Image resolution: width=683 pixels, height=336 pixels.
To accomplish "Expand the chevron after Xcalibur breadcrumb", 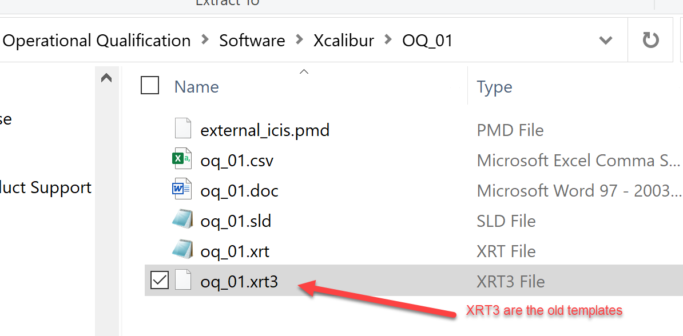I will click(x=388, y=41).
